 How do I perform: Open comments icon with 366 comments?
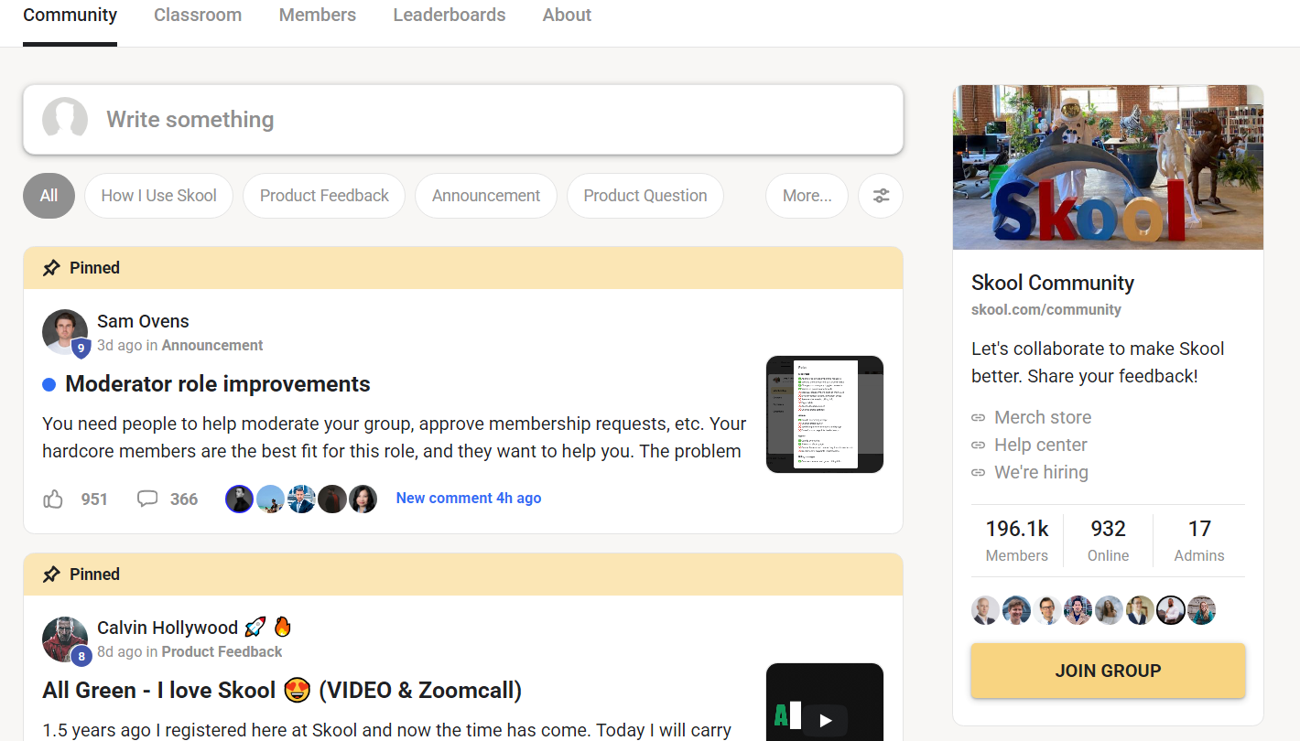pyautogui.click(x=147, y=499)
